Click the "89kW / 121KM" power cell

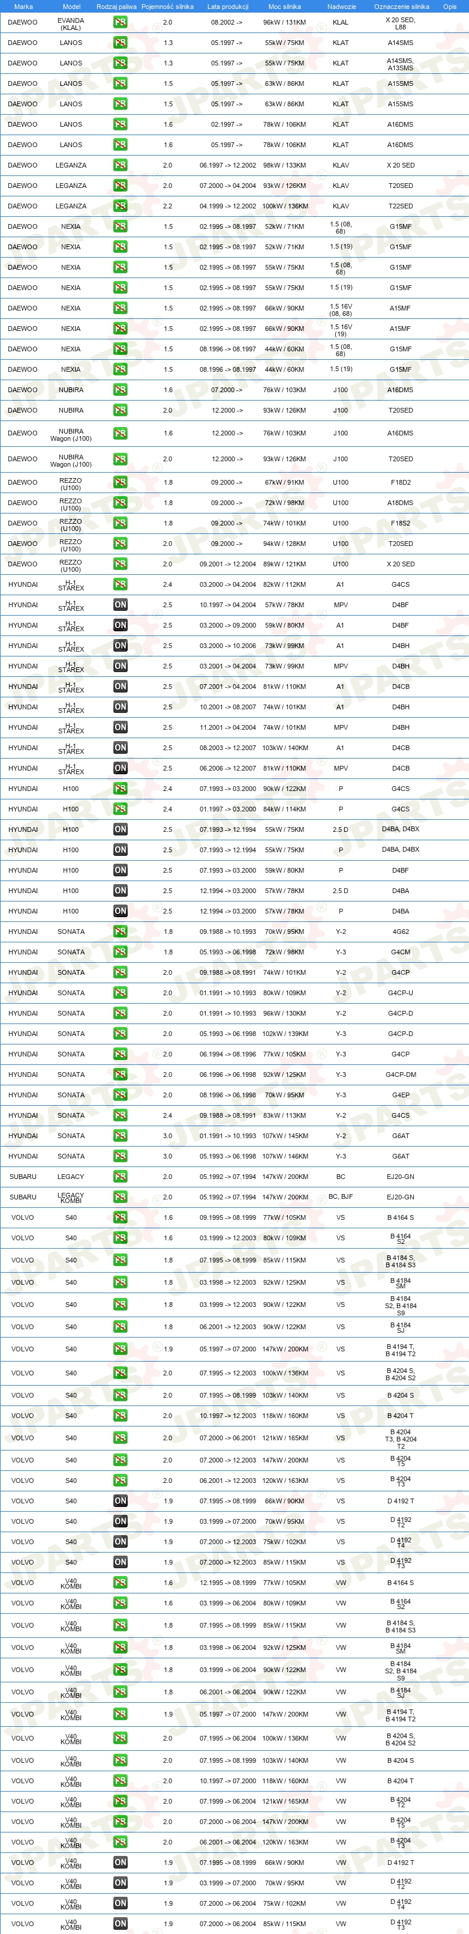tap(285, 564)
